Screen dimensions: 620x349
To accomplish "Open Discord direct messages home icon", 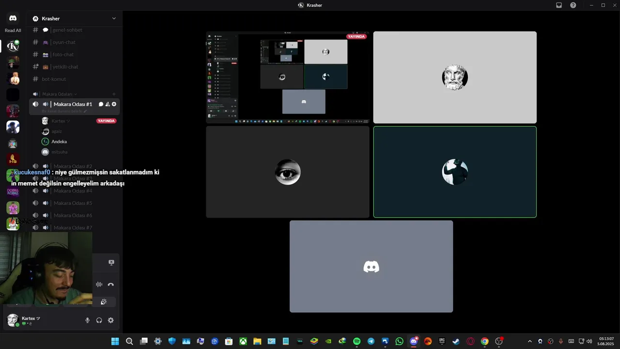I will coord(13,18).
